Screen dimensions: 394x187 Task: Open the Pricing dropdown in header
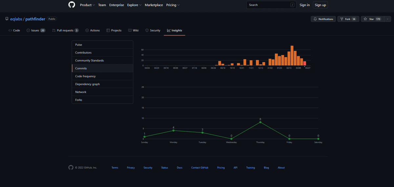point(173,5)
